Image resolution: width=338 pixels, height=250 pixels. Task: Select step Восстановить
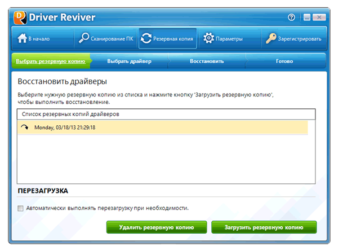click(x=207, y=61)
